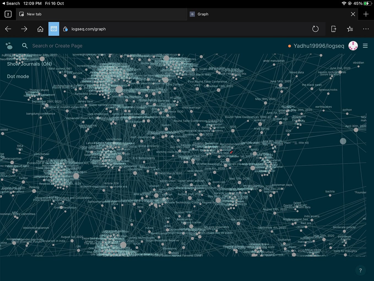
Task: Go to browser home via home icon
Action: tap(40, 29)
